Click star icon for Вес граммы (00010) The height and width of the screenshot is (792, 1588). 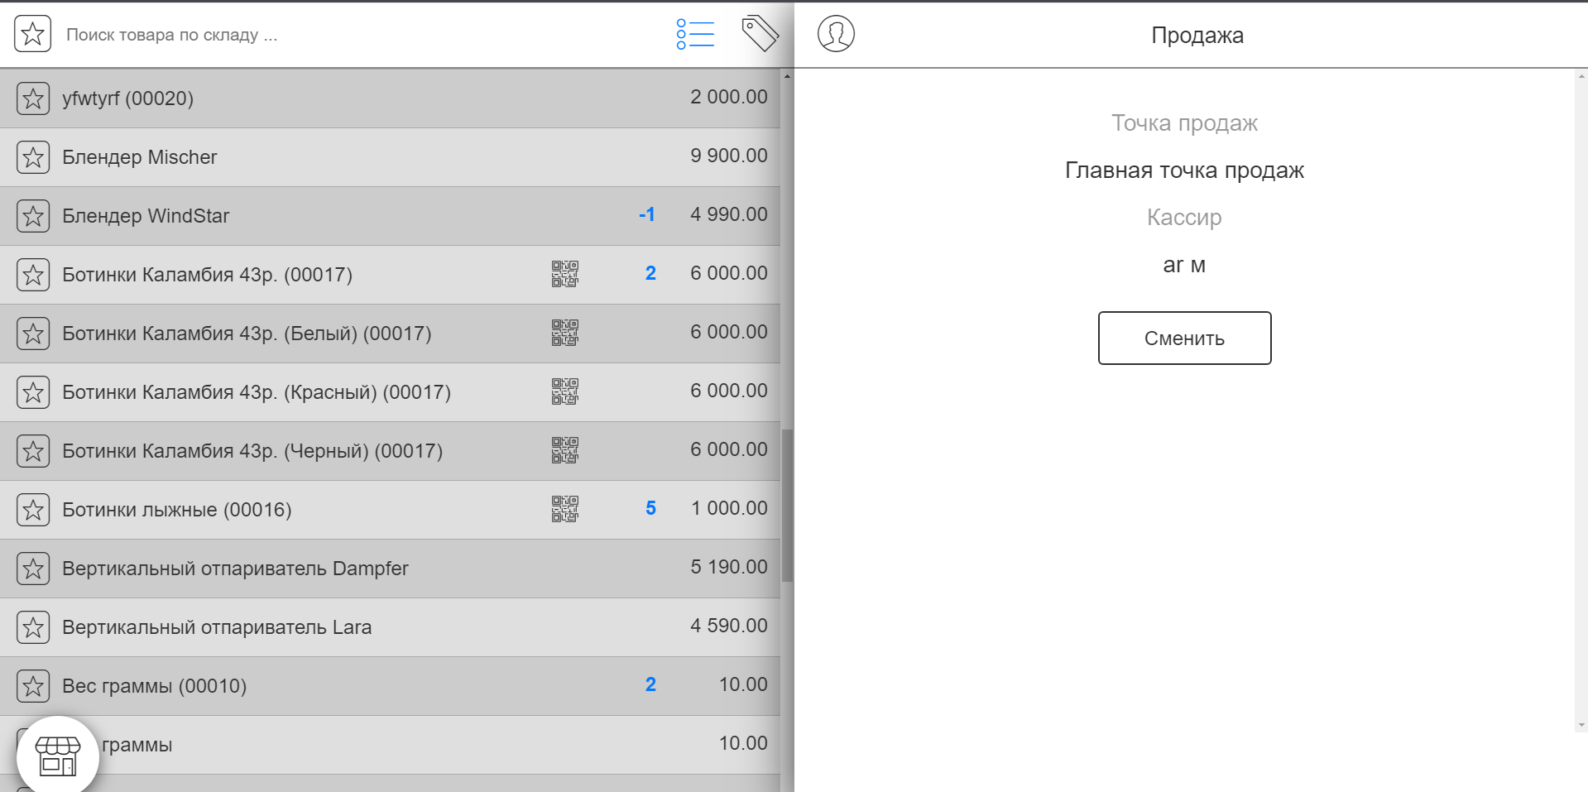pos(33,686)
